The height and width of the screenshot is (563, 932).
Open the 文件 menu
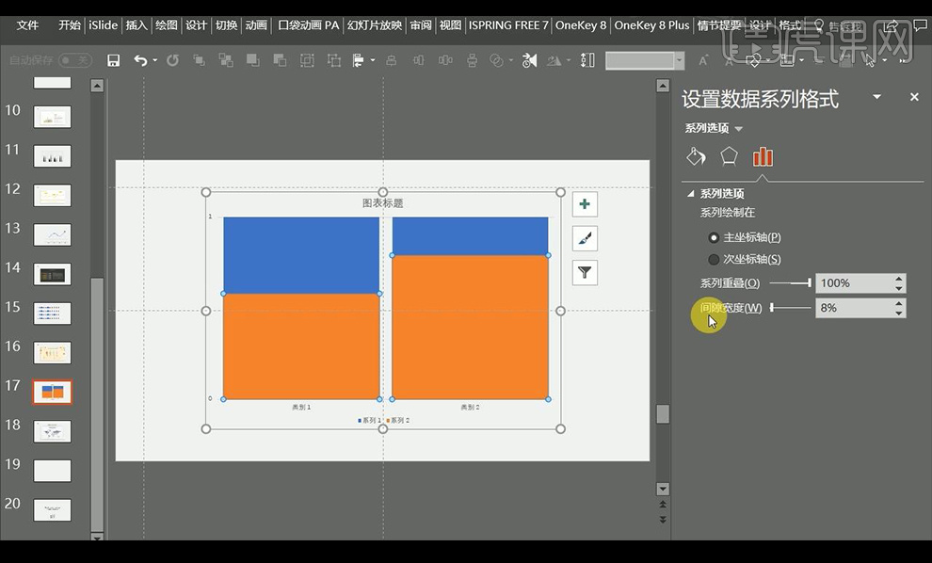coord(27,25)
